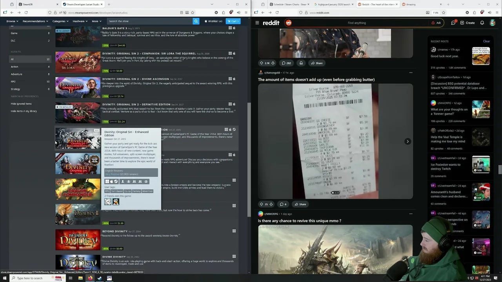Expand the Recommendations dropdown menu
Image resolution: width=502 pixels, height=282 pixels.
coord(35,21)
